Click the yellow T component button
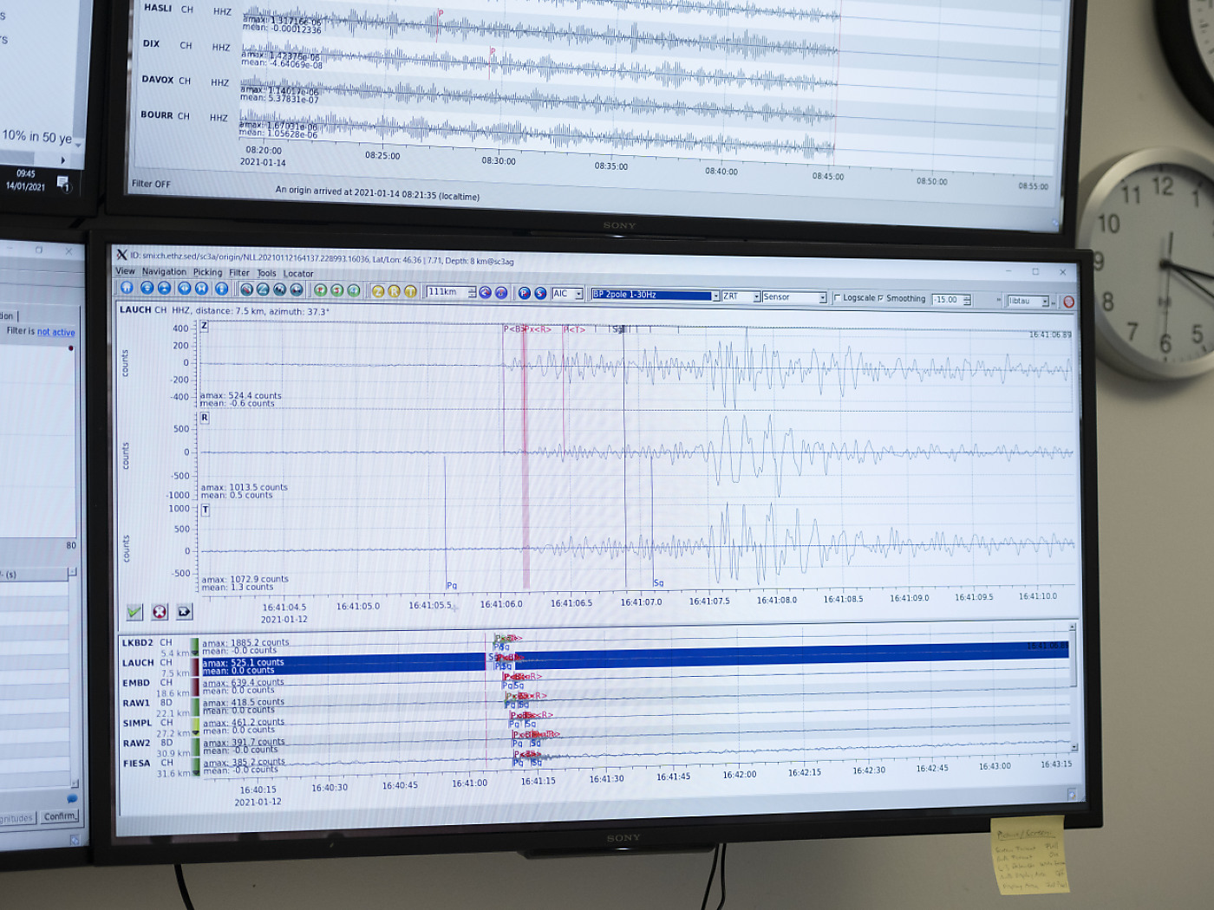 point(410,291)
